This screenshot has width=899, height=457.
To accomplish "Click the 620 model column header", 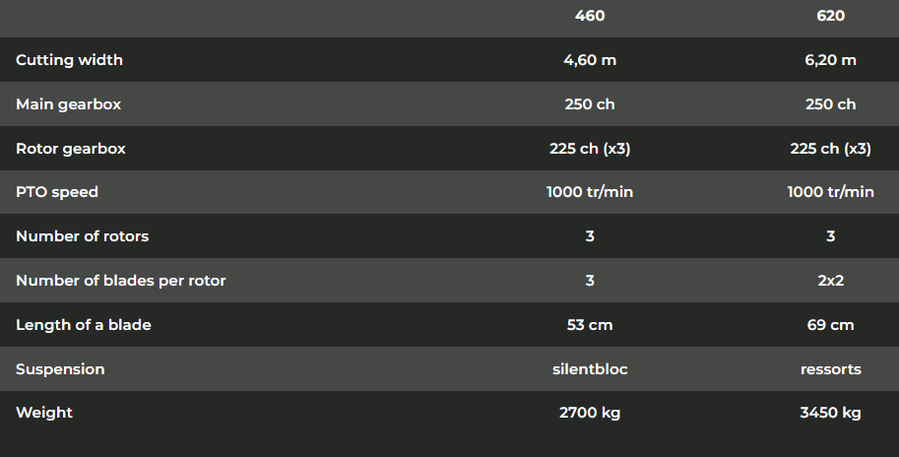I will [830, 16].
